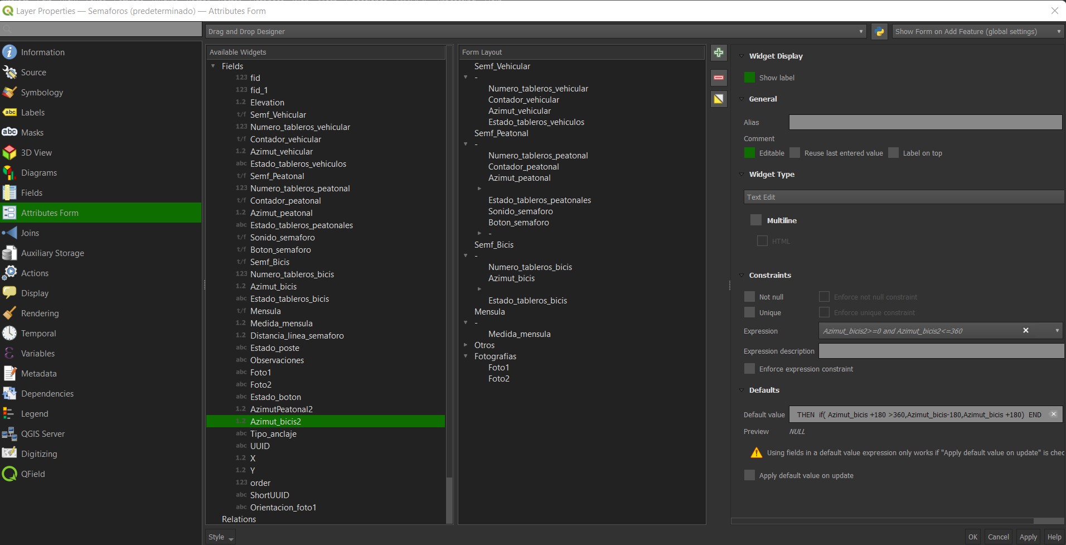The height and width of the screenshot is (545, 1066).
Task: Open the Display speech bubble icon
Action: coord(9,293)
